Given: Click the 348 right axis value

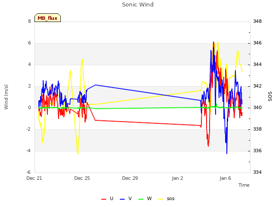Looking at the screenshot, I should tap(257, 21).
